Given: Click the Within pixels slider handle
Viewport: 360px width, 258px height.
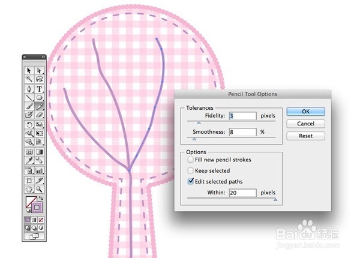Looking at the screenshot, I should [275, 200].
